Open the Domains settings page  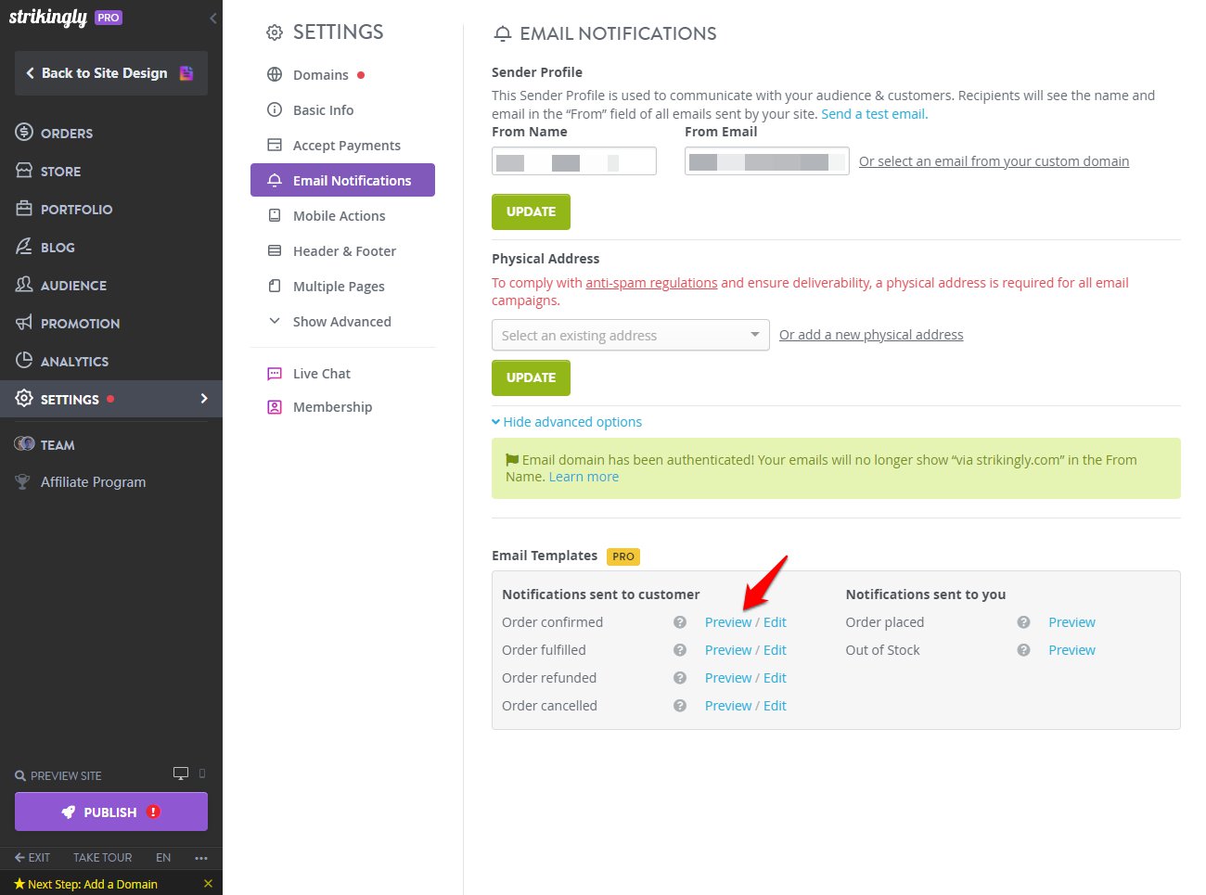point(321,75)
